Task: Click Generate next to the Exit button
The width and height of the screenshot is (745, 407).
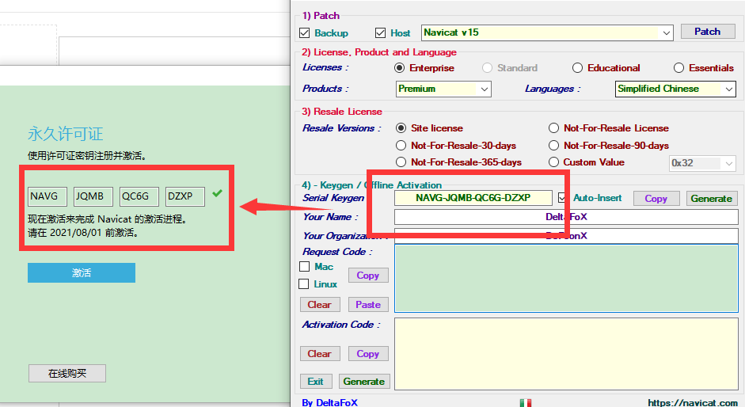Action: coord(364,382)
